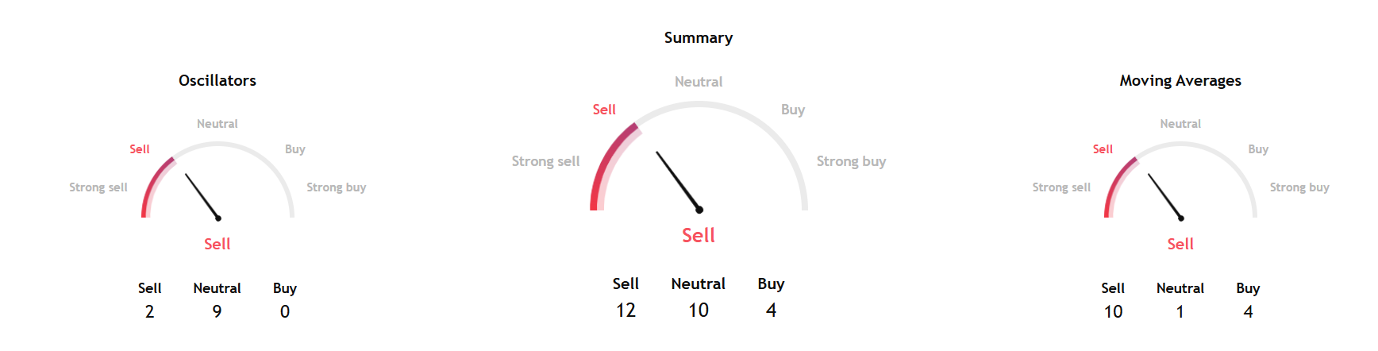Click the Summary heading

click(x=699, y=38)
